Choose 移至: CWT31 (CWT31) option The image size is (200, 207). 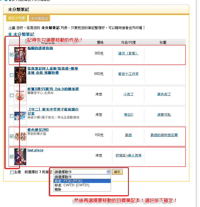coord(82,185)
